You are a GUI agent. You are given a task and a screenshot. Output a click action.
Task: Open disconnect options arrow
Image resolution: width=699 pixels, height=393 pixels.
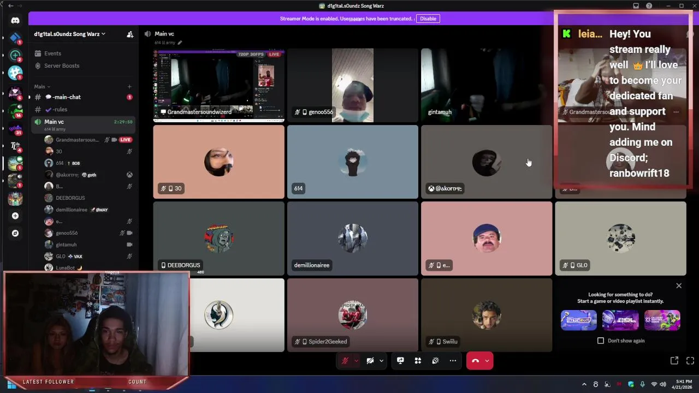pos(487,361)
